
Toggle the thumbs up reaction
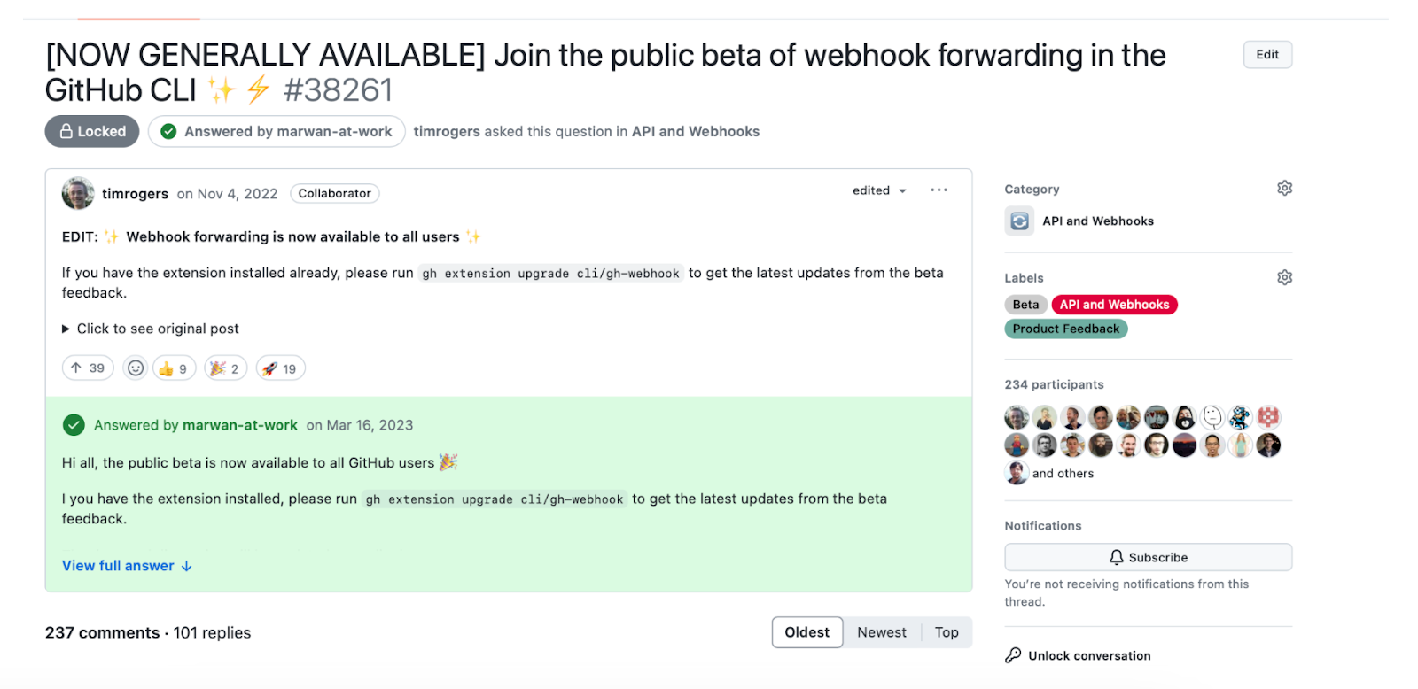tap(174, 368)
